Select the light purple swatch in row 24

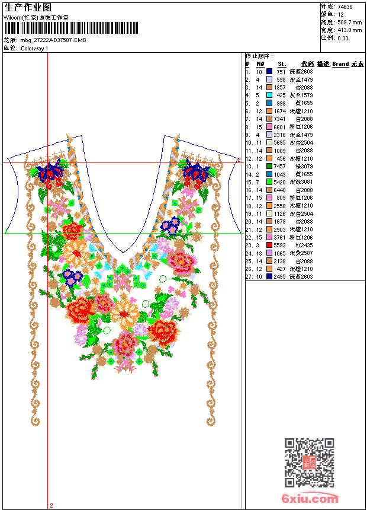269,253
